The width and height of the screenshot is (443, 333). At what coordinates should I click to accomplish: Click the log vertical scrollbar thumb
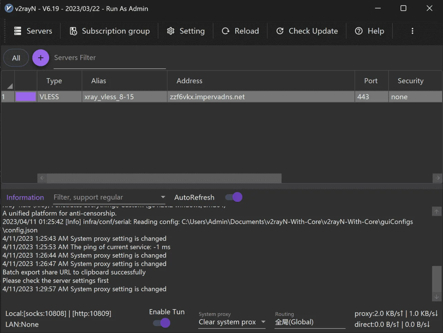coord(437,279)
